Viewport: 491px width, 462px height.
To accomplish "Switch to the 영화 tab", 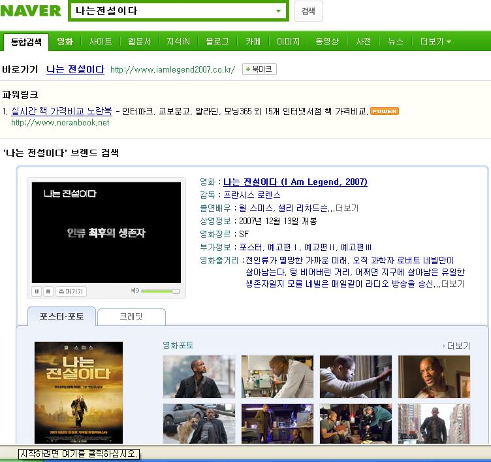I will click(x=65, y=41).
